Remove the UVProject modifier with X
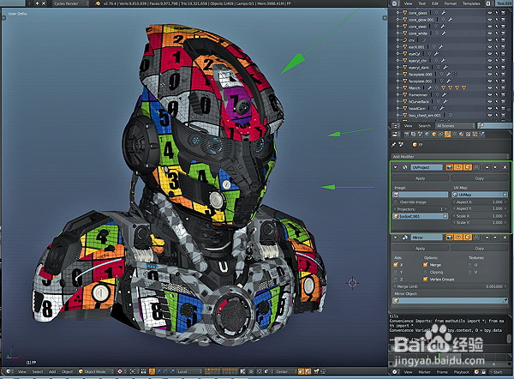 pyautogui.click(x=505, y=167)
